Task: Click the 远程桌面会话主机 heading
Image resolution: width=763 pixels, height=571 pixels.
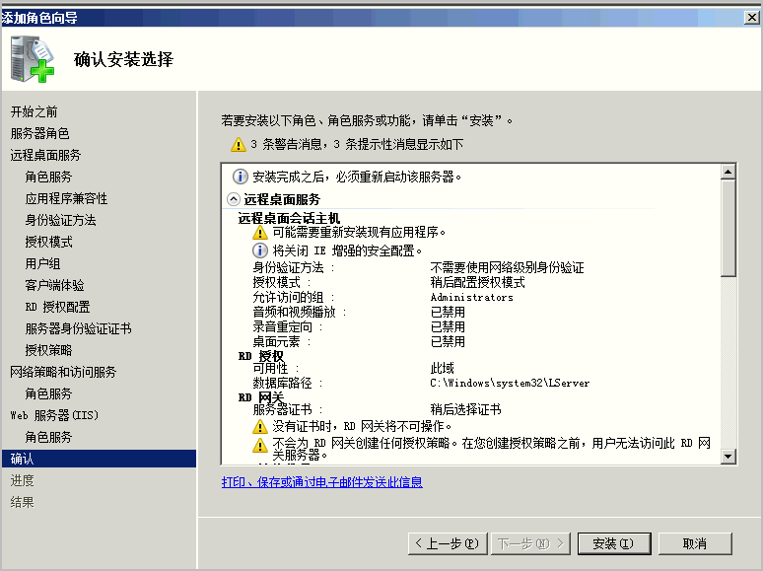Action: (289, 218)
